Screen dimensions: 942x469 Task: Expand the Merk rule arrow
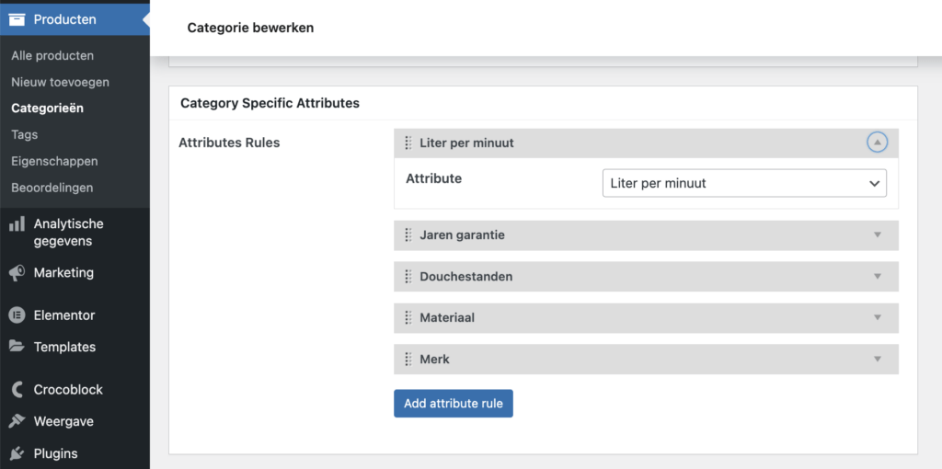tap(877, 359)
